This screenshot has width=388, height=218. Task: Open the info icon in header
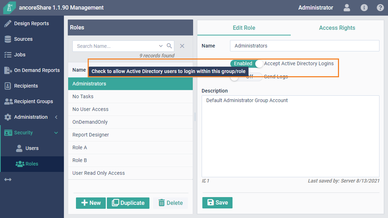click(364, 8)
